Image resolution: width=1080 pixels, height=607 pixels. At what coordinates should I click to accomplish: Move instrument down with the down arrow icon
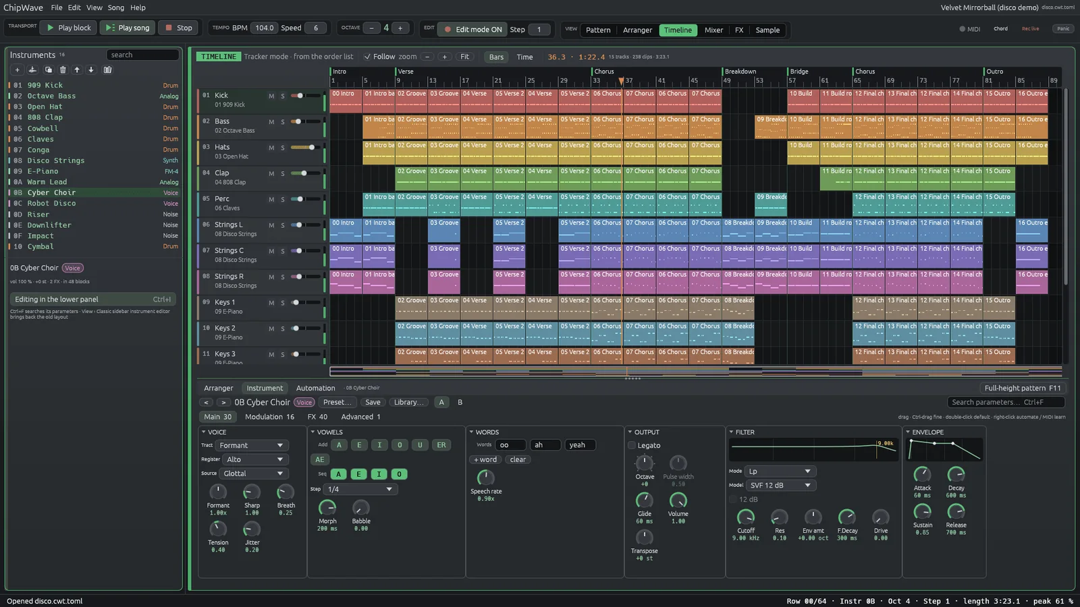[91, 69]
